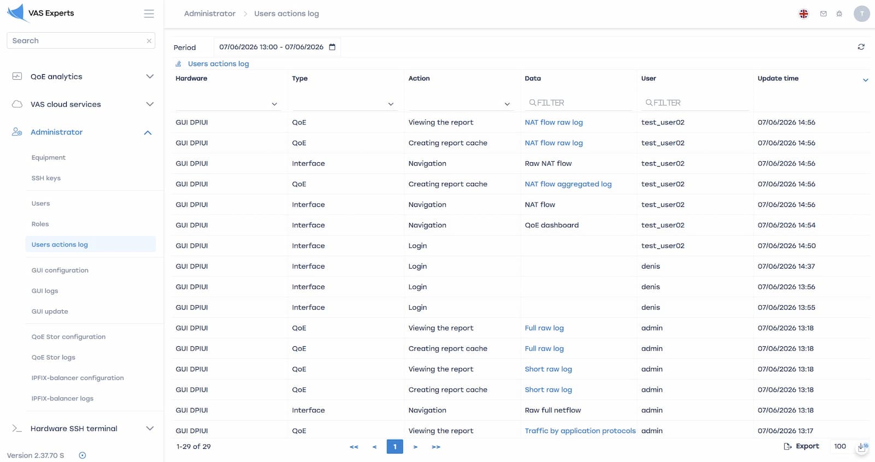Click the QoE analytics chart icon

point(17,76)
